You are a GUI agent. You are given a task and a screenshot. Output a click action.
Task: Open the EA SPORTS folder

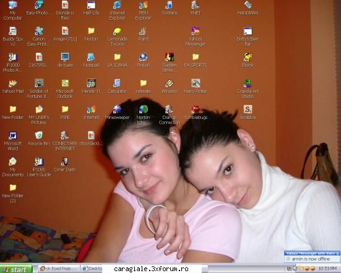tap(196, 60)
